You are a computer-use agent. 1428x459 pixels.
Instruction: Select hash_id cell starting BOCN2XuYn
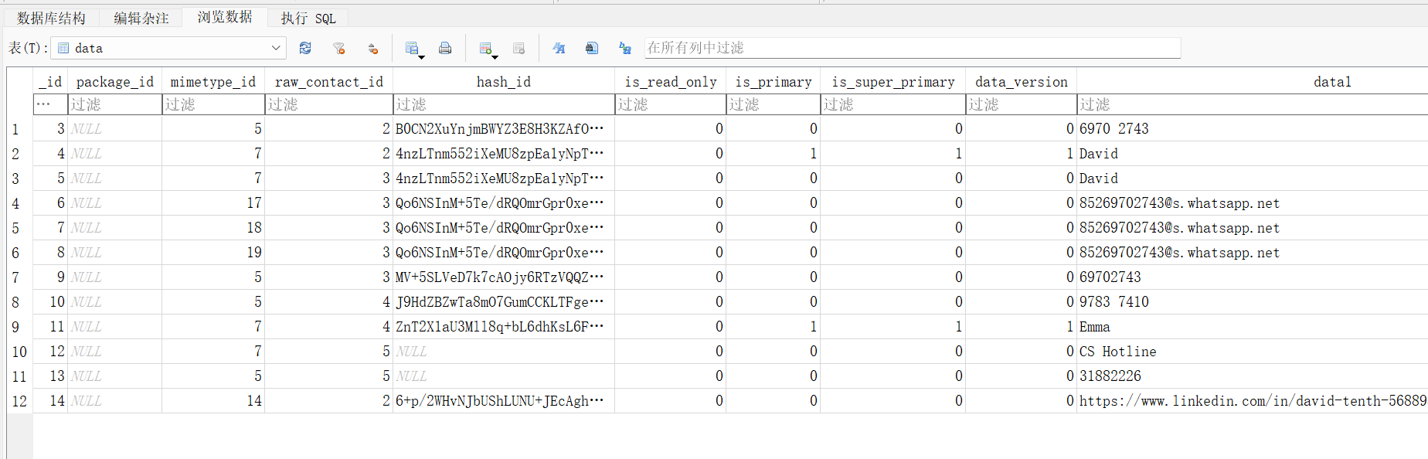pyautogui.click(x=504, y=129)
